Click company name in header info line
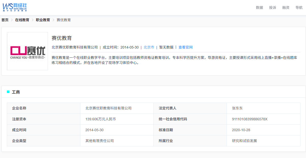Screen dimensions: 306x158 (x=75, y=47)
